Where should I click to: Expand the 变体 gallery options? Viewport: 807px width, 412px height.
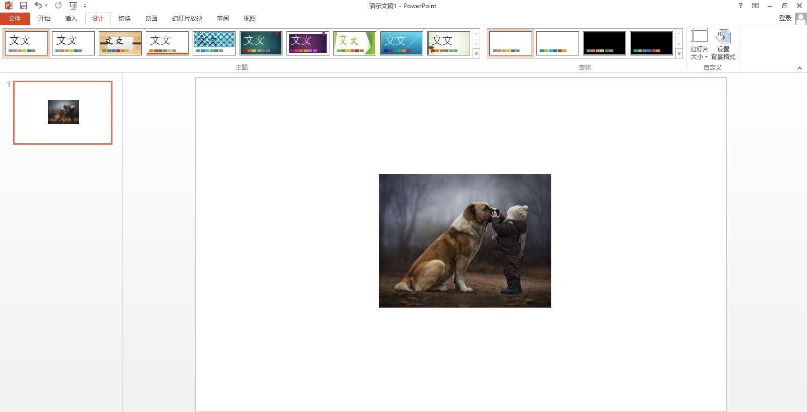click(x=679, y=54)
